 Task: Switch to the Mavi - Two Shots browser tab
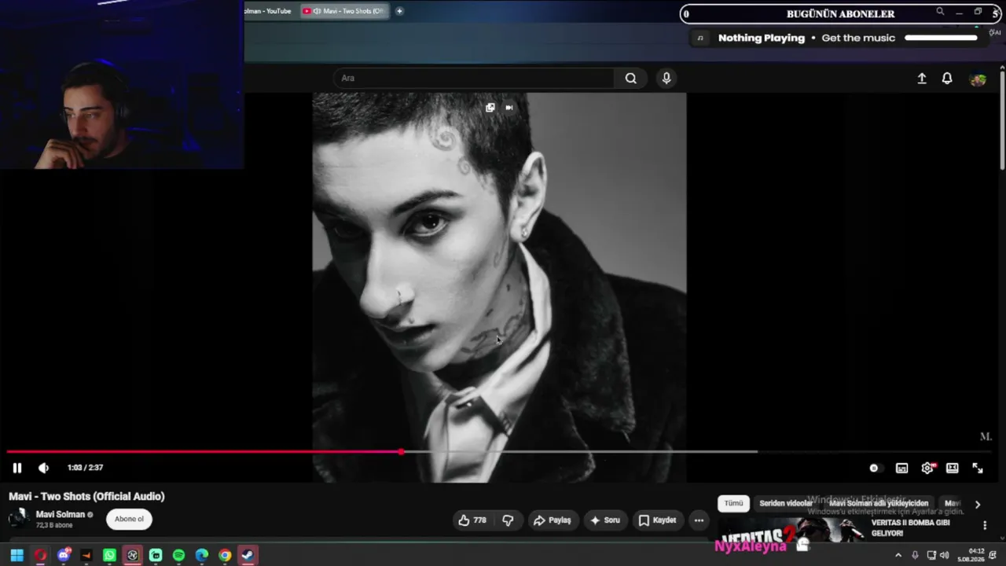click(x=344, y=11)
